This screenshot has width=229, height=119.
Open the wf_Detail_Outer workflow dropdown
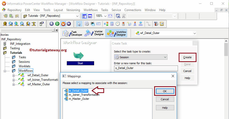tap(194, 33)
